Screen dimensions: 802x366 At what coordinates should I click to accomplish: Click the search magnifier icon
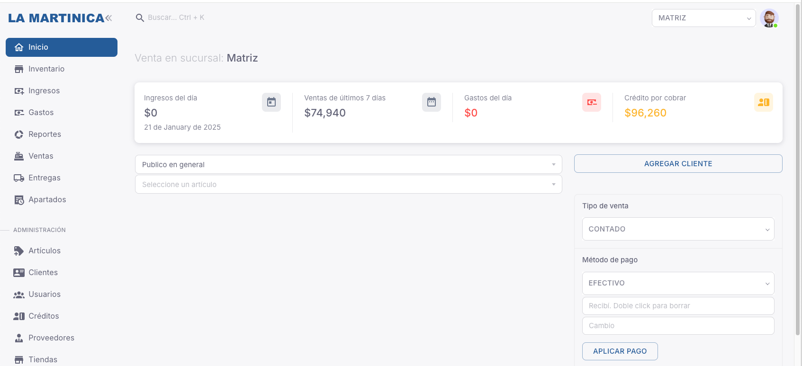coord(140,18)
